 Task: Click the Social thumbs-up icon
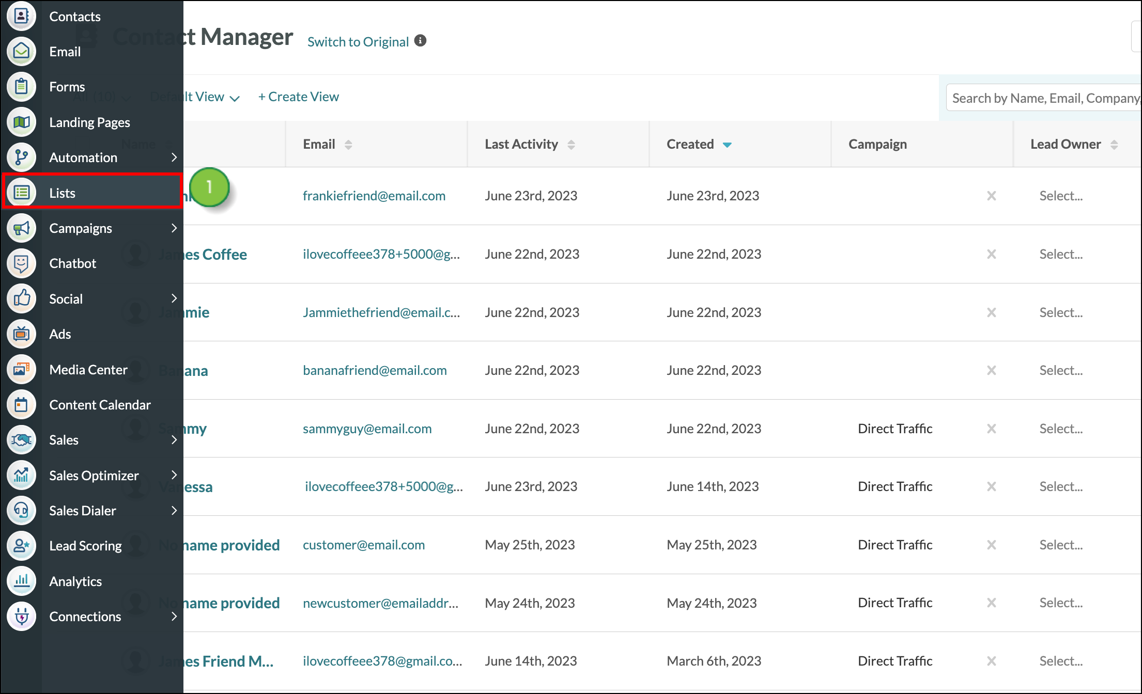[21, 298]
